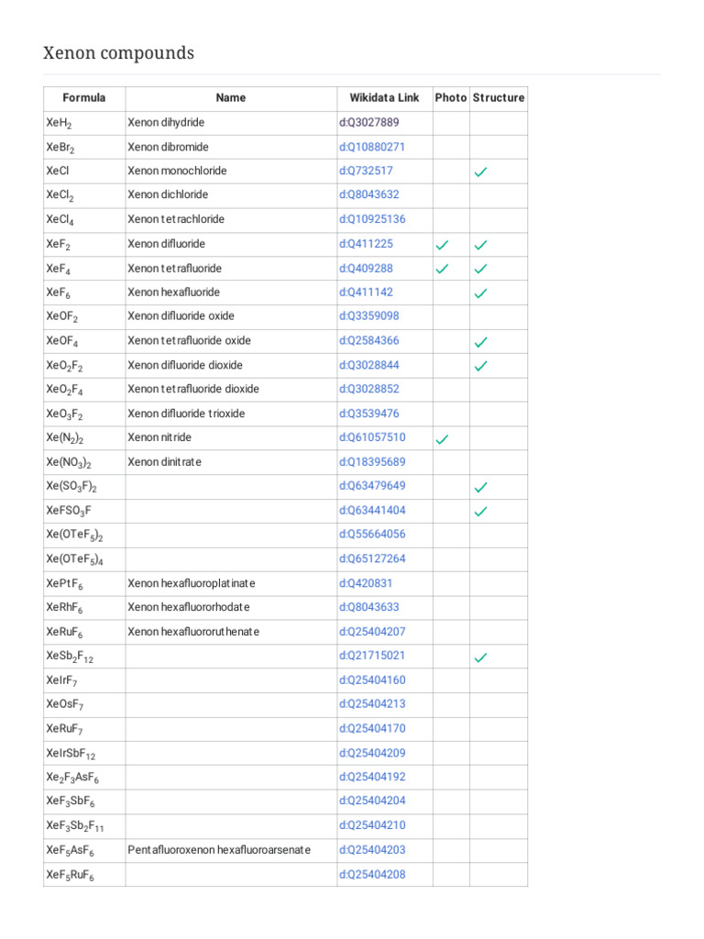Open Wikidata link d:Q25404208
Viewport: 704px width, 939px height.
pos(372,875)
